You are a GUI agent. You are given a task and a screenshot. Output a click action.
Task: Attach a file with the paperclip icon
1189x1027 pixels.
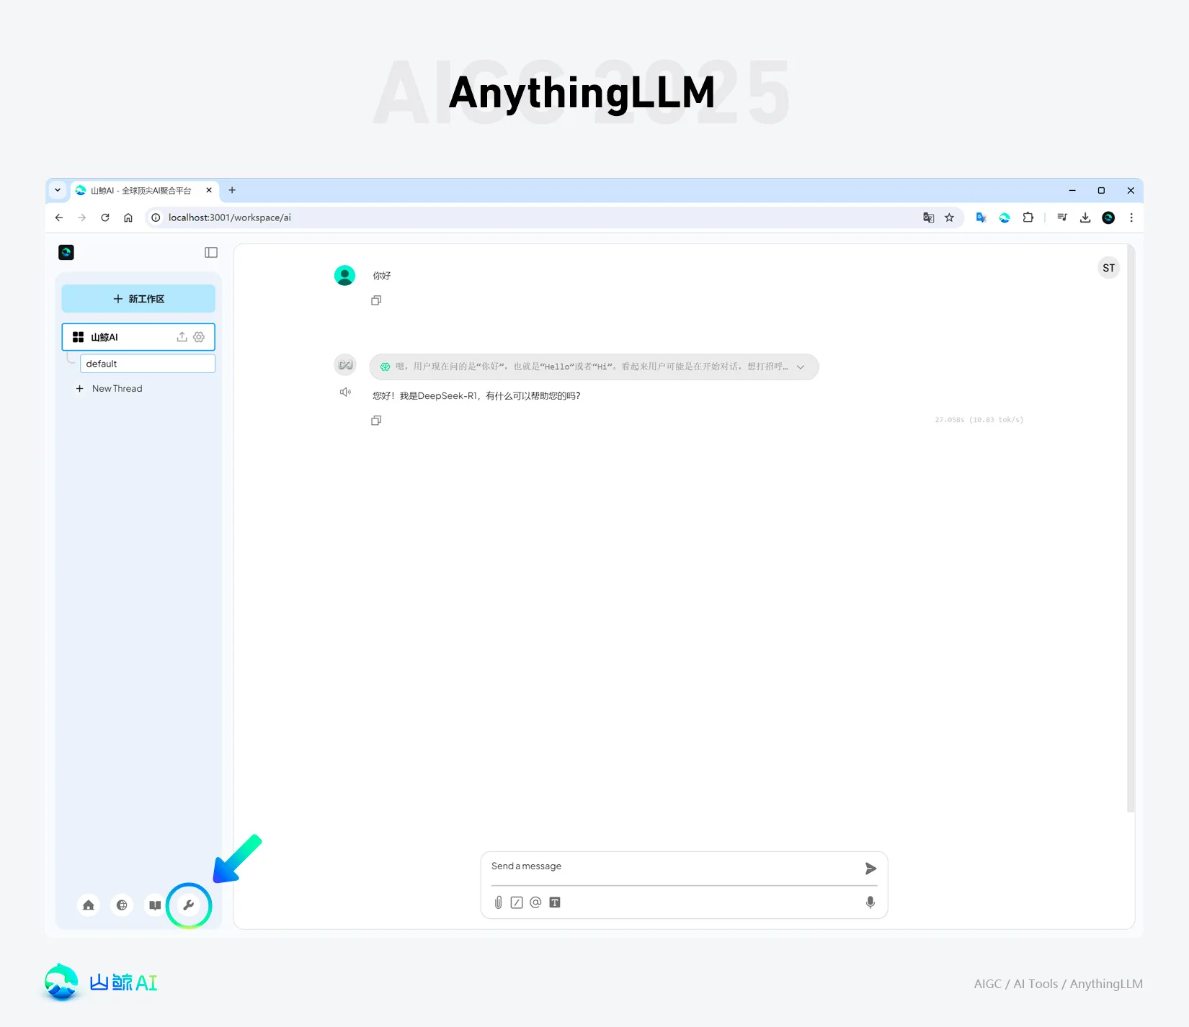click(498, 903)
